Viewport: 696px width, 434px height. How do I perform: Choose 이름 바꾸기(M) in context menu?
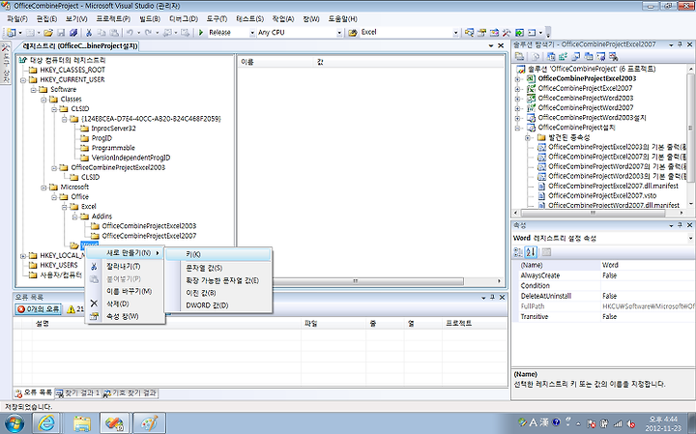click(126, 291)
